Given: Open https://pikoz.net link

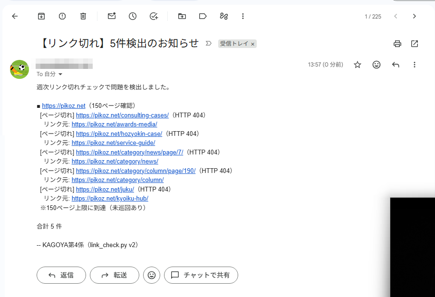Looking at the screenshot, I should pos(64,106).
